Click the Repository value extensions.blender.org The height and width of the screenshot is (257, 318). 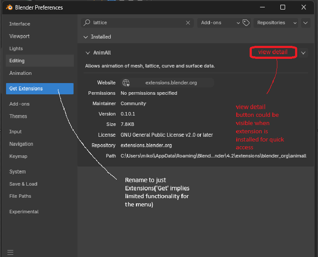pos(146,145)
